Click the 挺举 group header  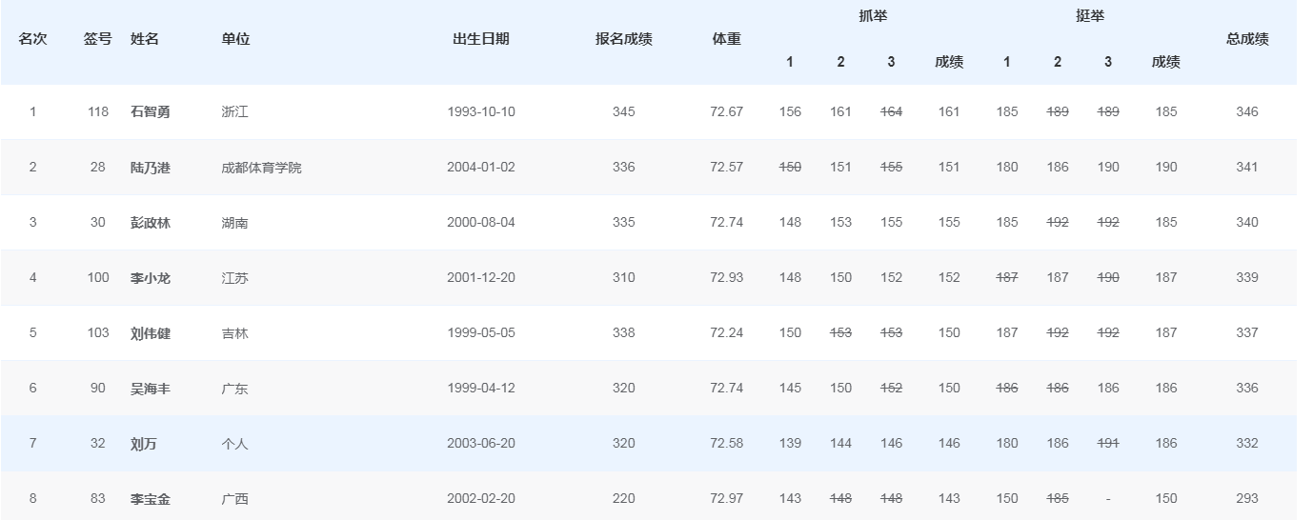point(1090,16)
